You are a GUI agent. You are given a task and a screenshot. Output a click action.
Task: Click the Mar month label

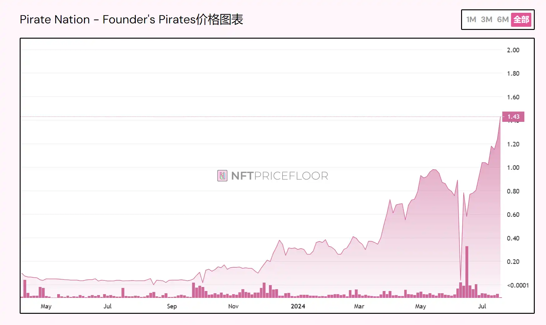coord(359,306)
